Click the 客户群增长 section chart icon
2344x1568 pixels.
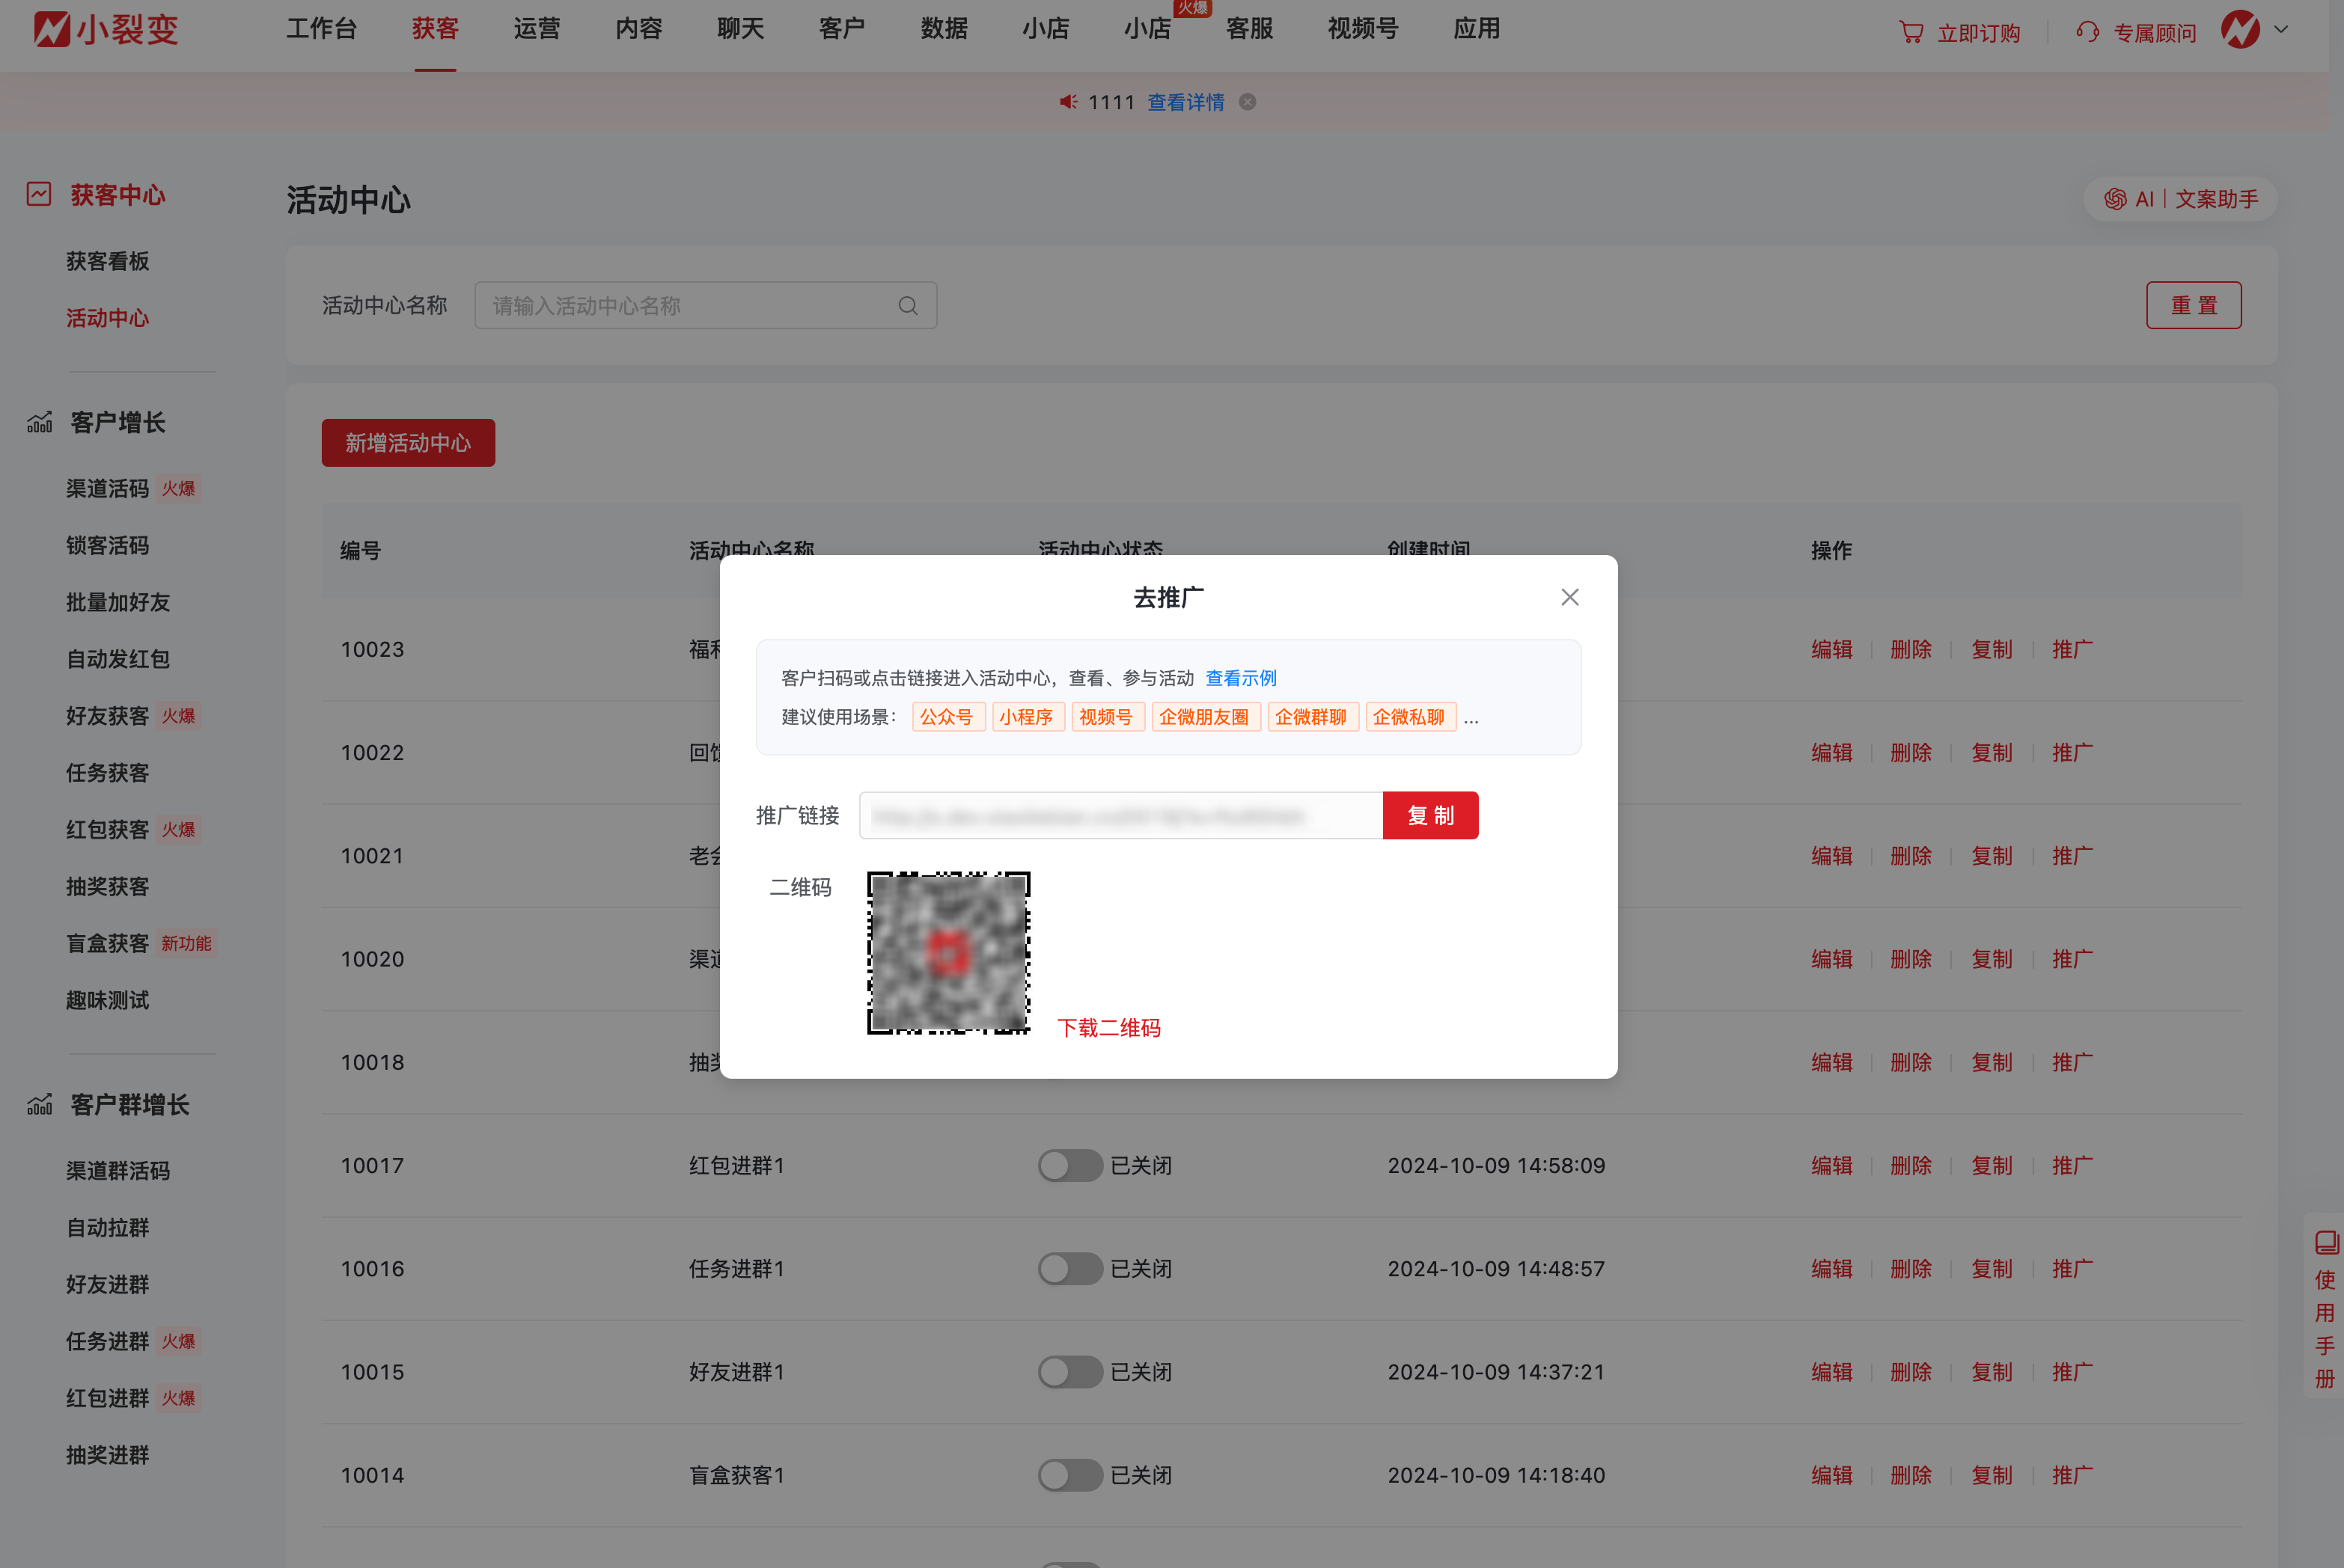click(39, 1104)
